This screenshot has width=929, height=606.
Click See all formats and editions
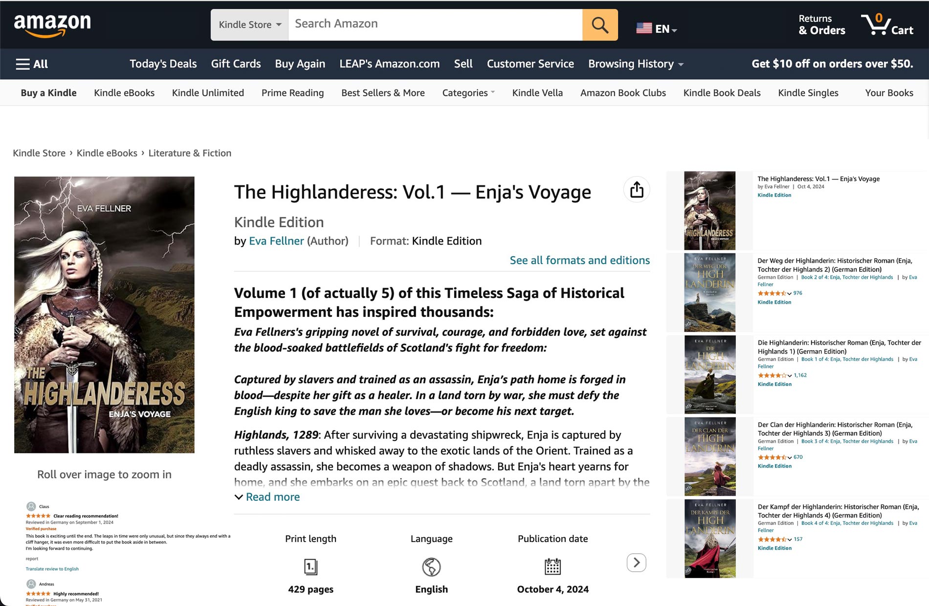579,260
